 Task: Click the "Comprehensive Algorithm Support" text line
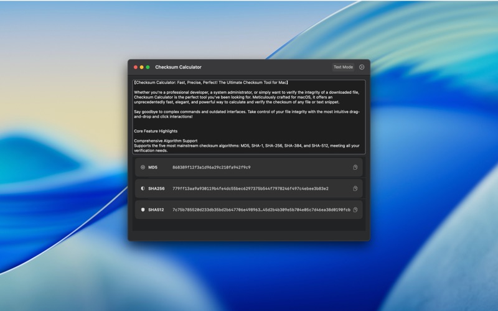tap(166, 141)
